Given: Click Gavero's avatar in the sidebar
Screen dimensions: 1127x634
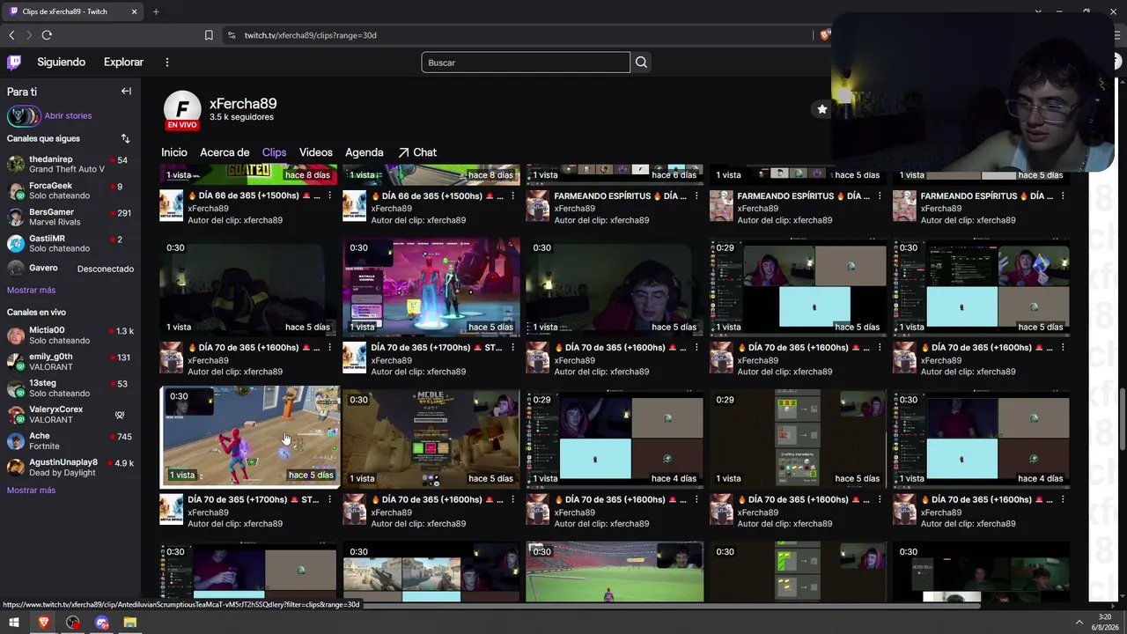Looking at the screenshot, I should pyautogui.click(x=16, y=269).
